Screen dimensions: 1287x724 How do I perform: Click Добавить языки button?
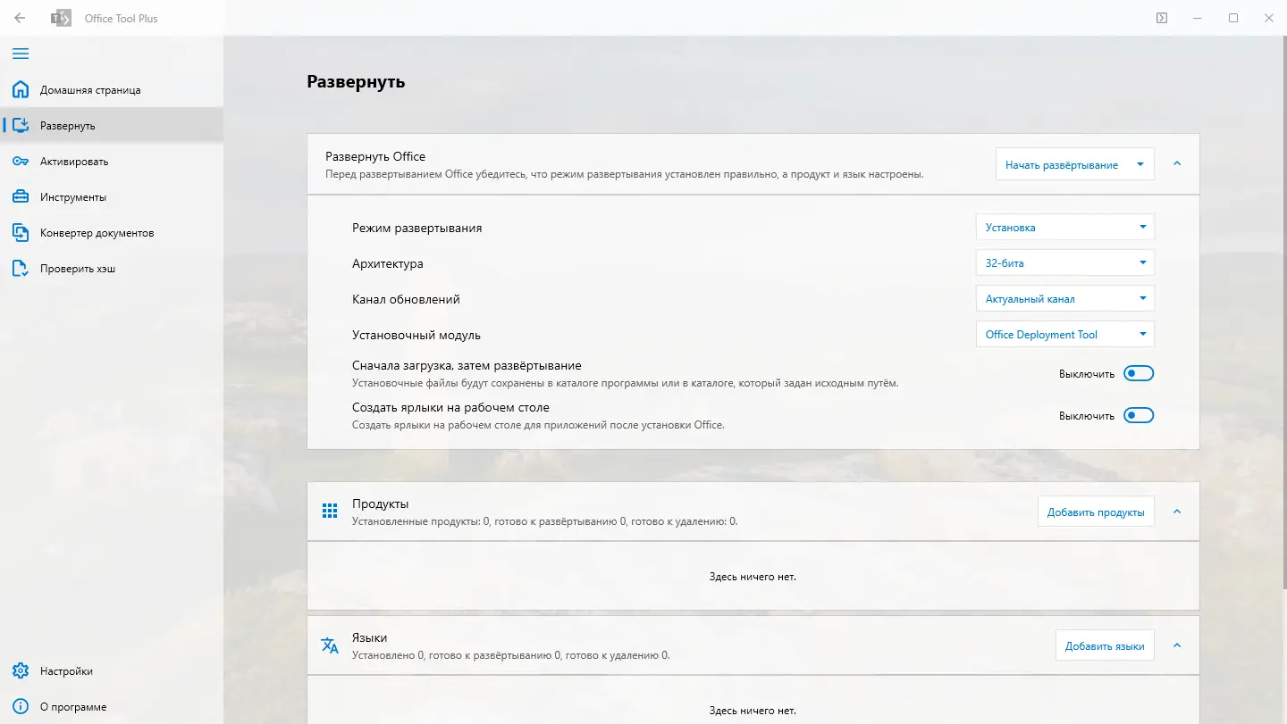pos(1104,646)
